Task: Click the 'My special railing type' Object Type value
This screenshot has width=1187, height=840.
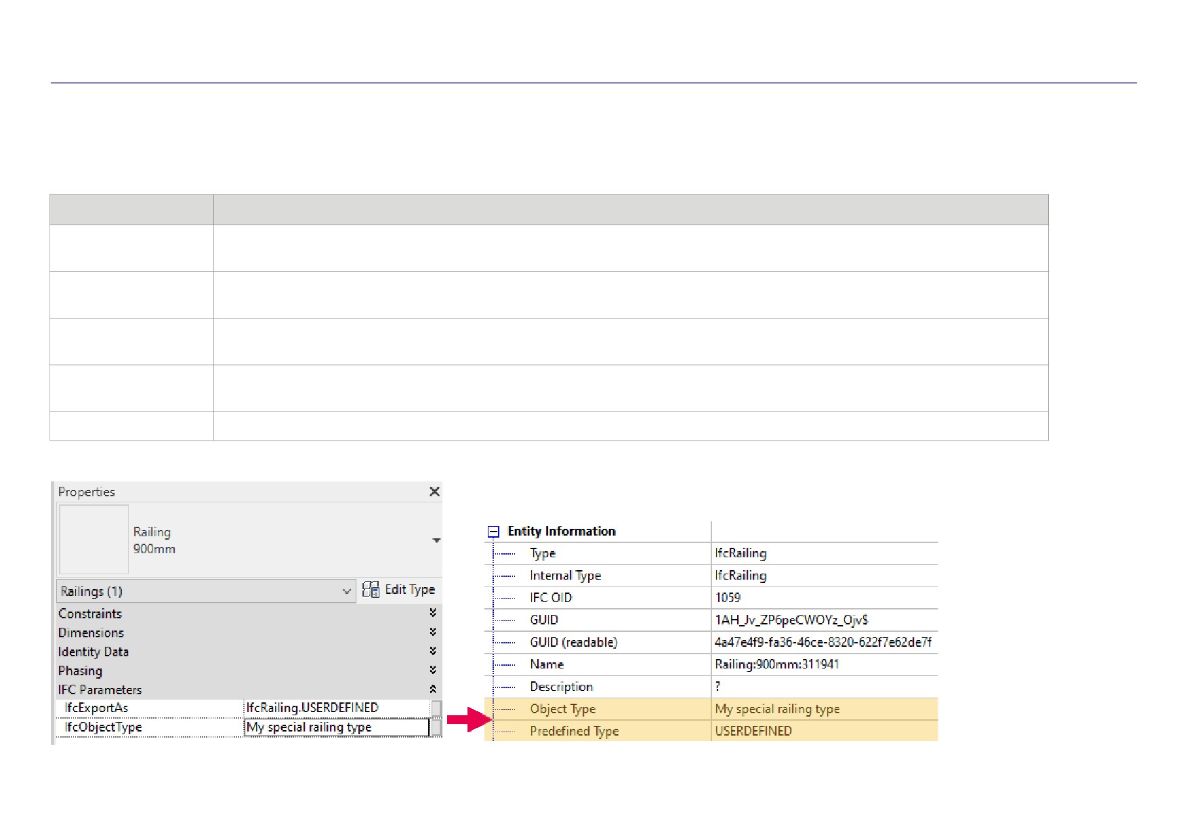Action: point(777,709)
